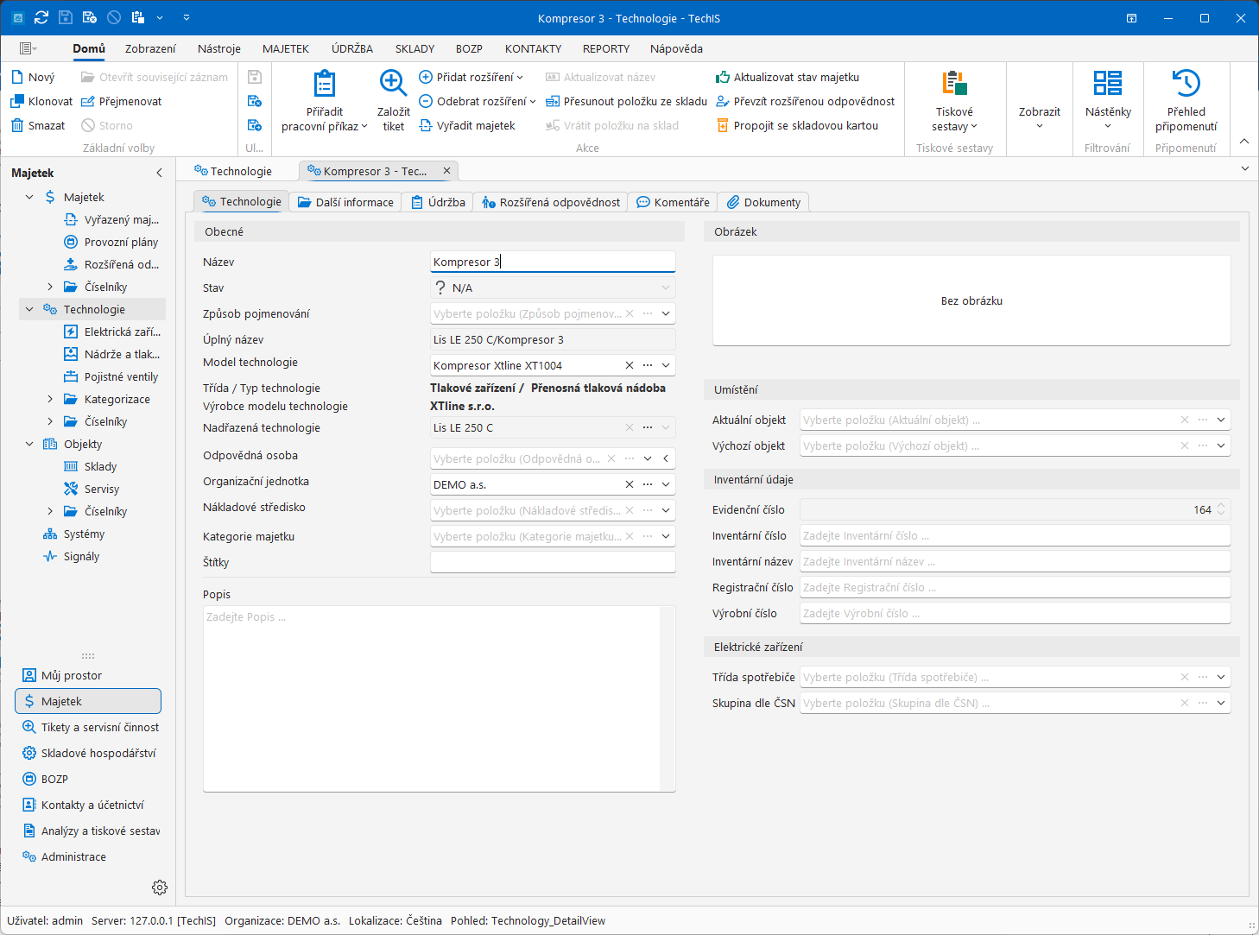Screen dimensions: 1259x935
Task: Collapse the Majetek navigation panel
Action: click(159, 173)
